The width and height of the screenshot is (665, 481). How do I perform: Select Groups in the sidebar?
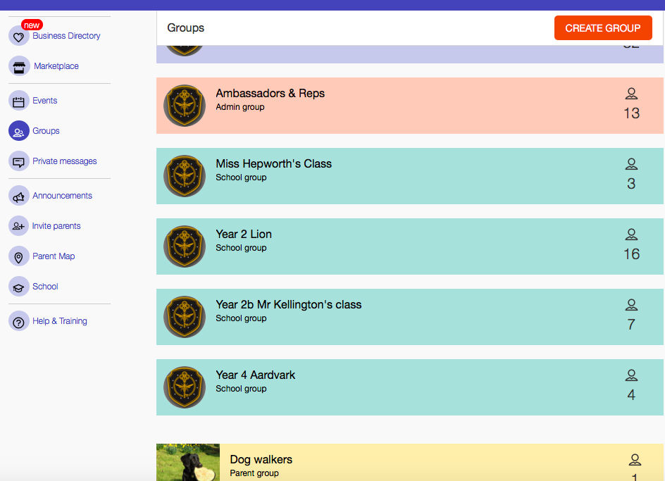point(46,131)
